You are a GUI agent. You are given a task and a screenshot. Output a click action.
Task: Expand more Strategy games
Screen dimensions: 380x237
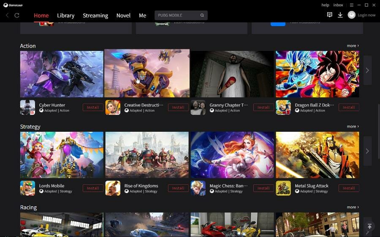(x=353, y=126)
